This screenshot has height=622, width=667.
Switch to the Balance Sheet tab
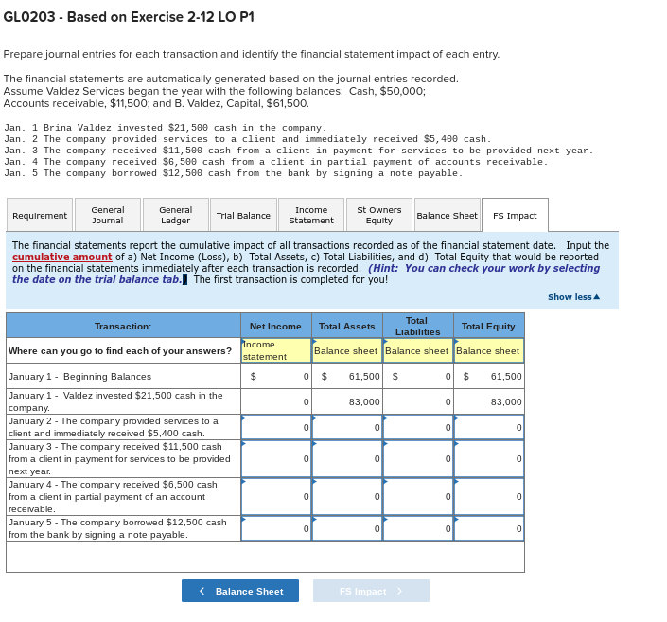(x=448, y=215)
